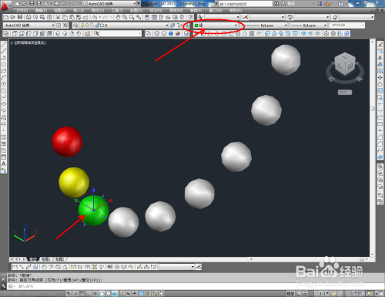Open the green color control dropdown

click(x=216, y=25)
